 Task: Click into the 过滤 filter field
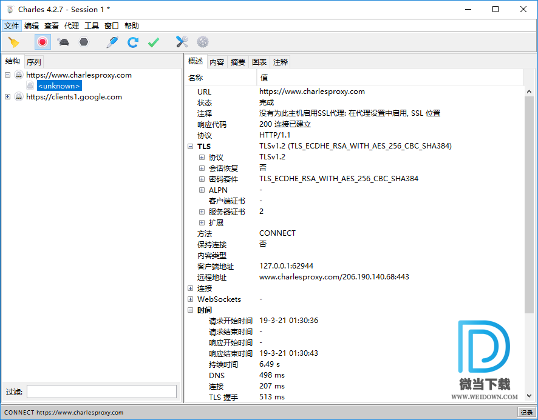coord(101,392)
